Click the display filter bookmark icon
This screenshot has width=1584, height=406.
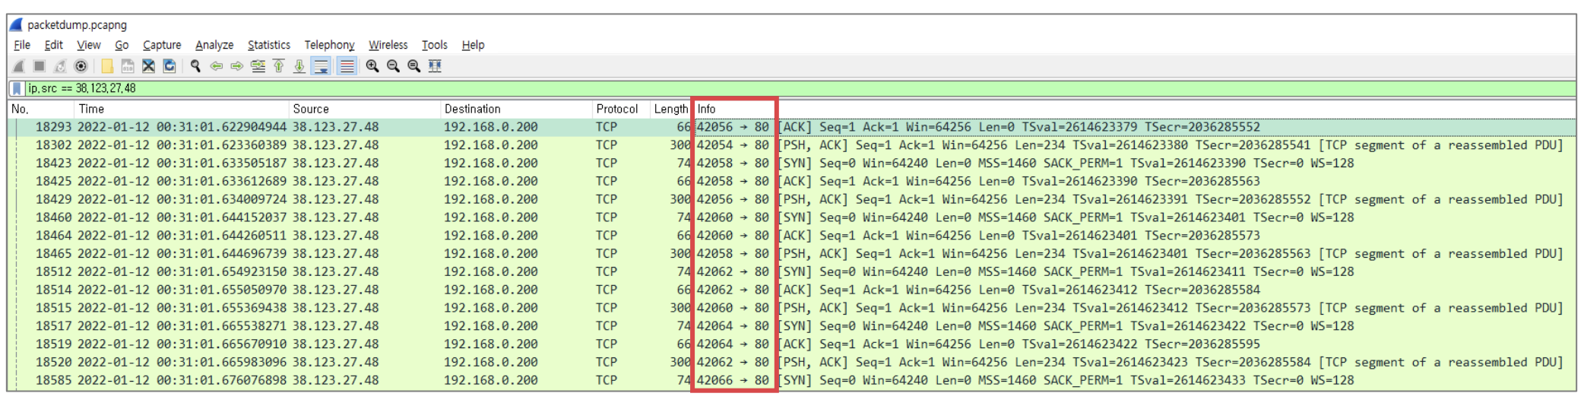point(17,88)
